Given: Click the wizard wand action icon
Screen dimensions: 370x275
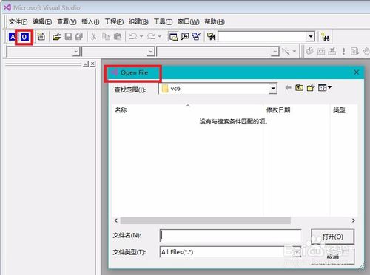Looking at the screenshot, I should pyautogui.click(x=286, y=52).
